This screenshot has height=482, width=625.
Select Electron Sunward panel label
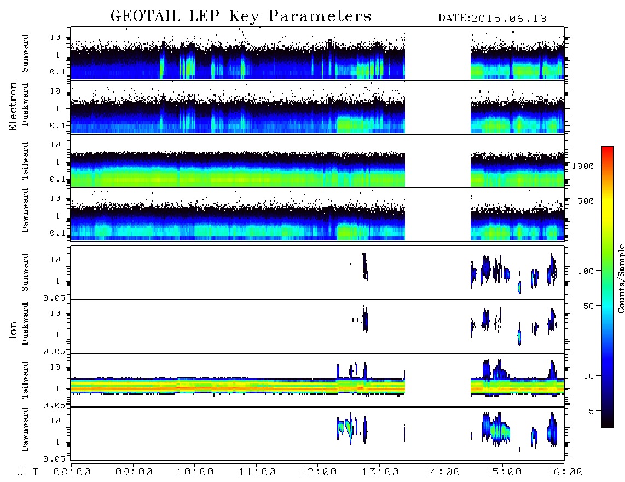tap(25, 54)
